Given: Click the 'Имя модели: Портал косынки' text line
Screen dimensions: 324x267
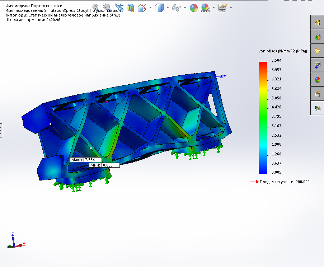Looking at the screenshot, I should (34, 6).
